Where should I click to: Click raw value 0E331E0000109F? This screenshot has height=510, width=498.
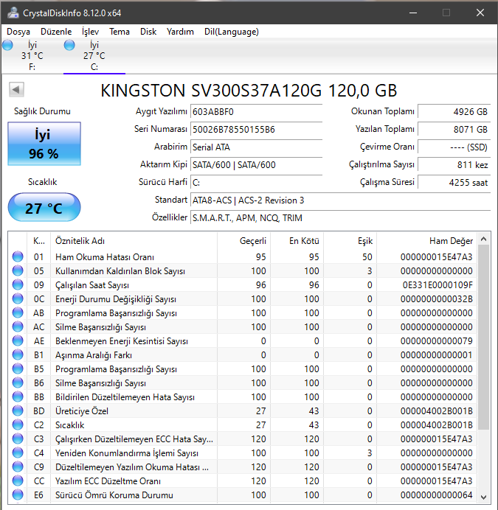point(438,285)
